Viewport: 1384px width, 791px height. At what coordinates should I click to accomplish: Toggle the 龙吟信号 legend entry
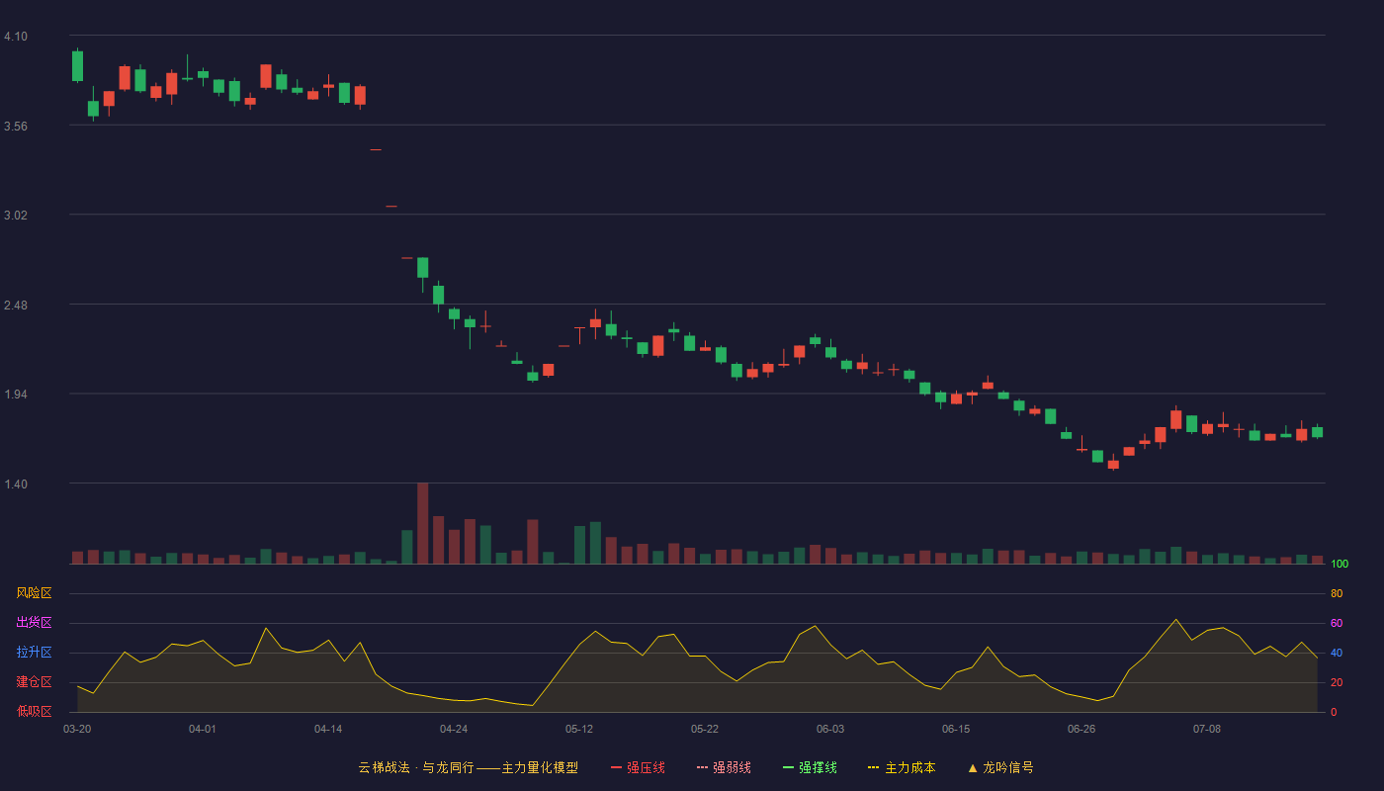point(1000,767)
